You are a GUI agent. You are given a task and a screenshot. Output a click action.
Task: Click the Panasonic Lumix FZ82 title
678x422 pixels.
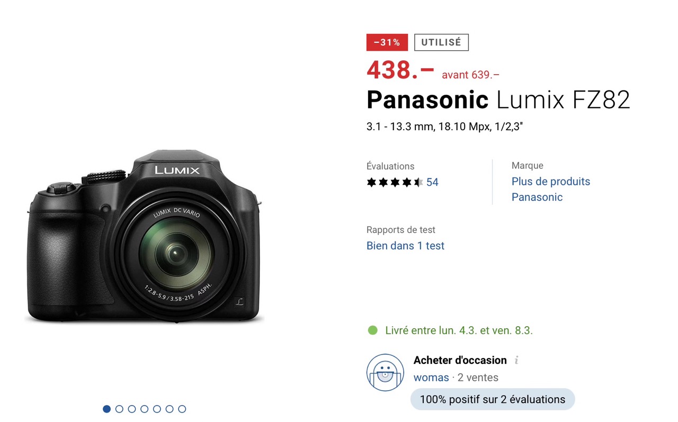[498, 100]
